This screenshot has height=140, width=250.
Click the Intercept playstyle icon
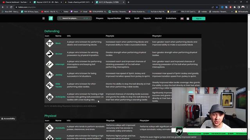[50, 64]
